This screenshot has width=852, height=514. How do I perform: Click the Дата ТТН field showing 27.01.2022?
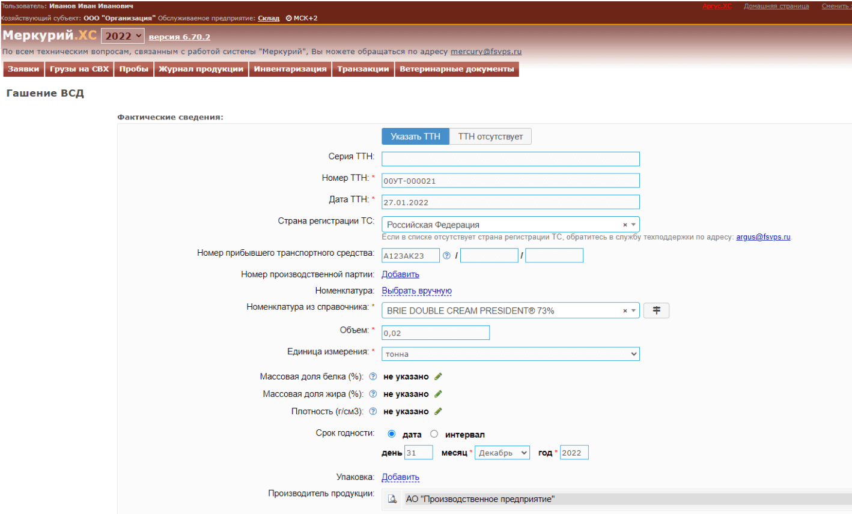click(x=511, y=202)
